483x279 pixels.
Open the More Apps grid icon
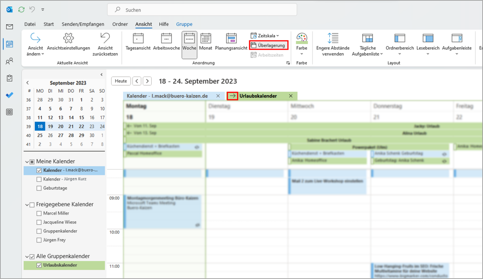[9, 112]
